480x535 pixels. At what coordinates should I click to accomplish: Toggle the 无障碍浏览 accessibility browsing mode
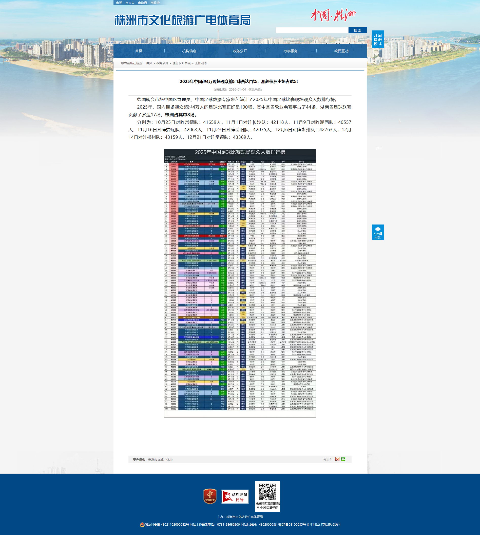[378, 232]
